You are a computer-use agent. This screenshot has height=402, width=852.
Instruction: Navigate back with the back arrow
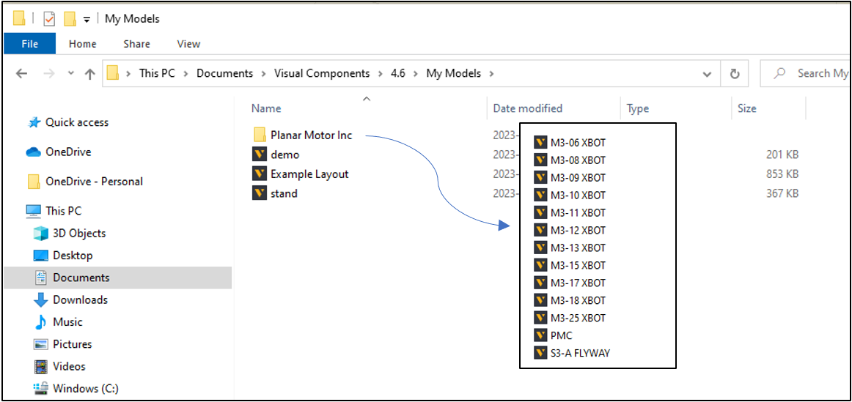pyautogui.click(x=22, y=73)
